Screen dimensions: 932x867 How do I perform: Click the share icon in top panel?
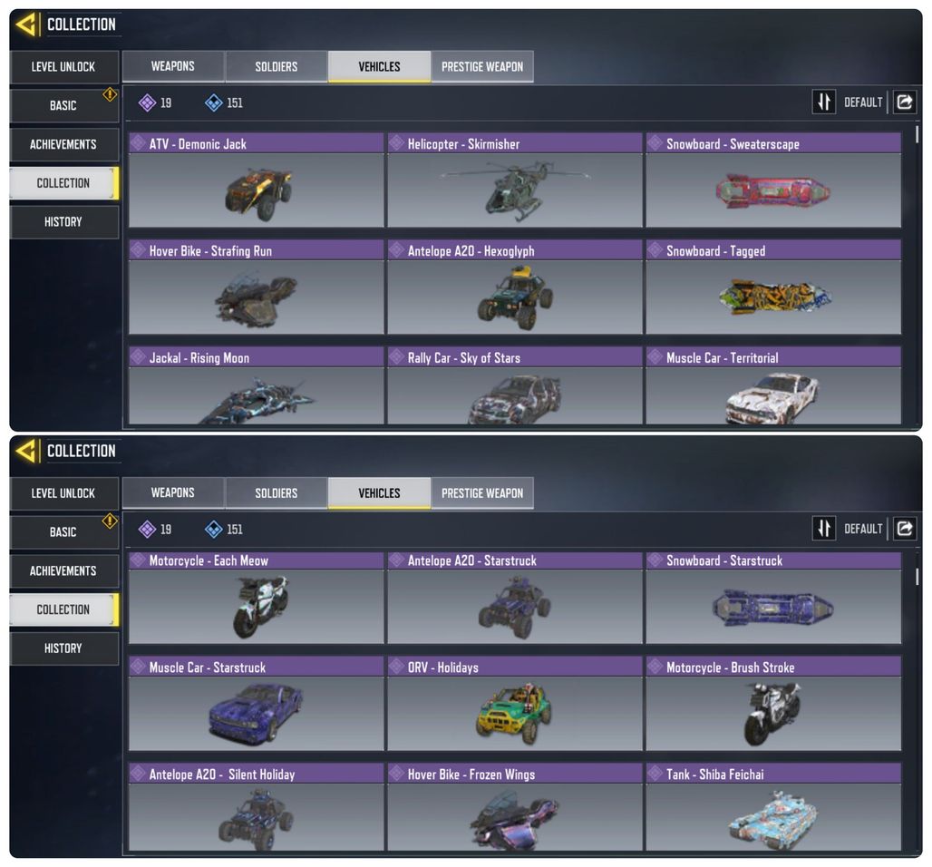(905, 102)
